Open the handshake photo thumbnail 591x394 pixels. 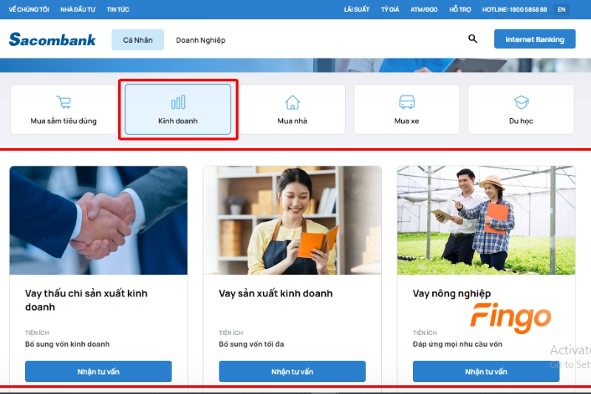(98, 220)
